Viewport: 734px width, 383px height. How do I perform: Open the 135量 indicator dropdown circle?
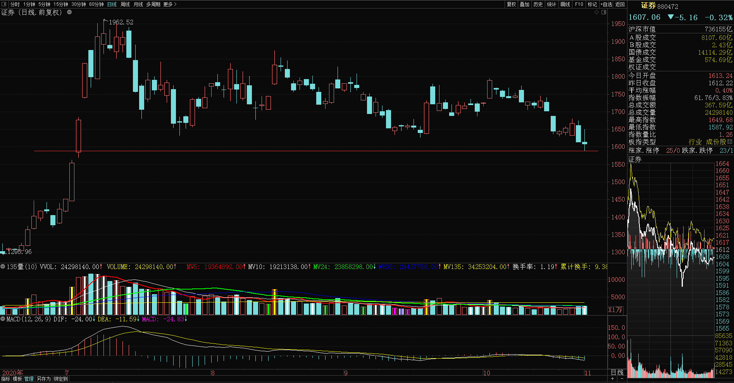pos(3,267)
